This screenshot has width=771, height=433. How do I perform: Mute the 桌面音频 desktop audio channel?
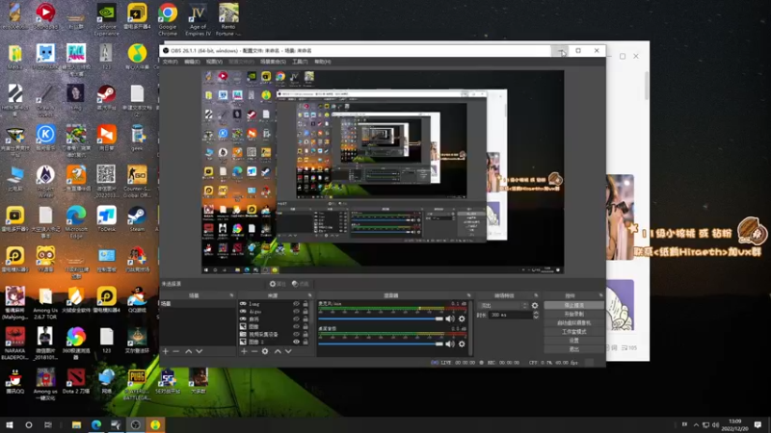click(x=450, y=344)
